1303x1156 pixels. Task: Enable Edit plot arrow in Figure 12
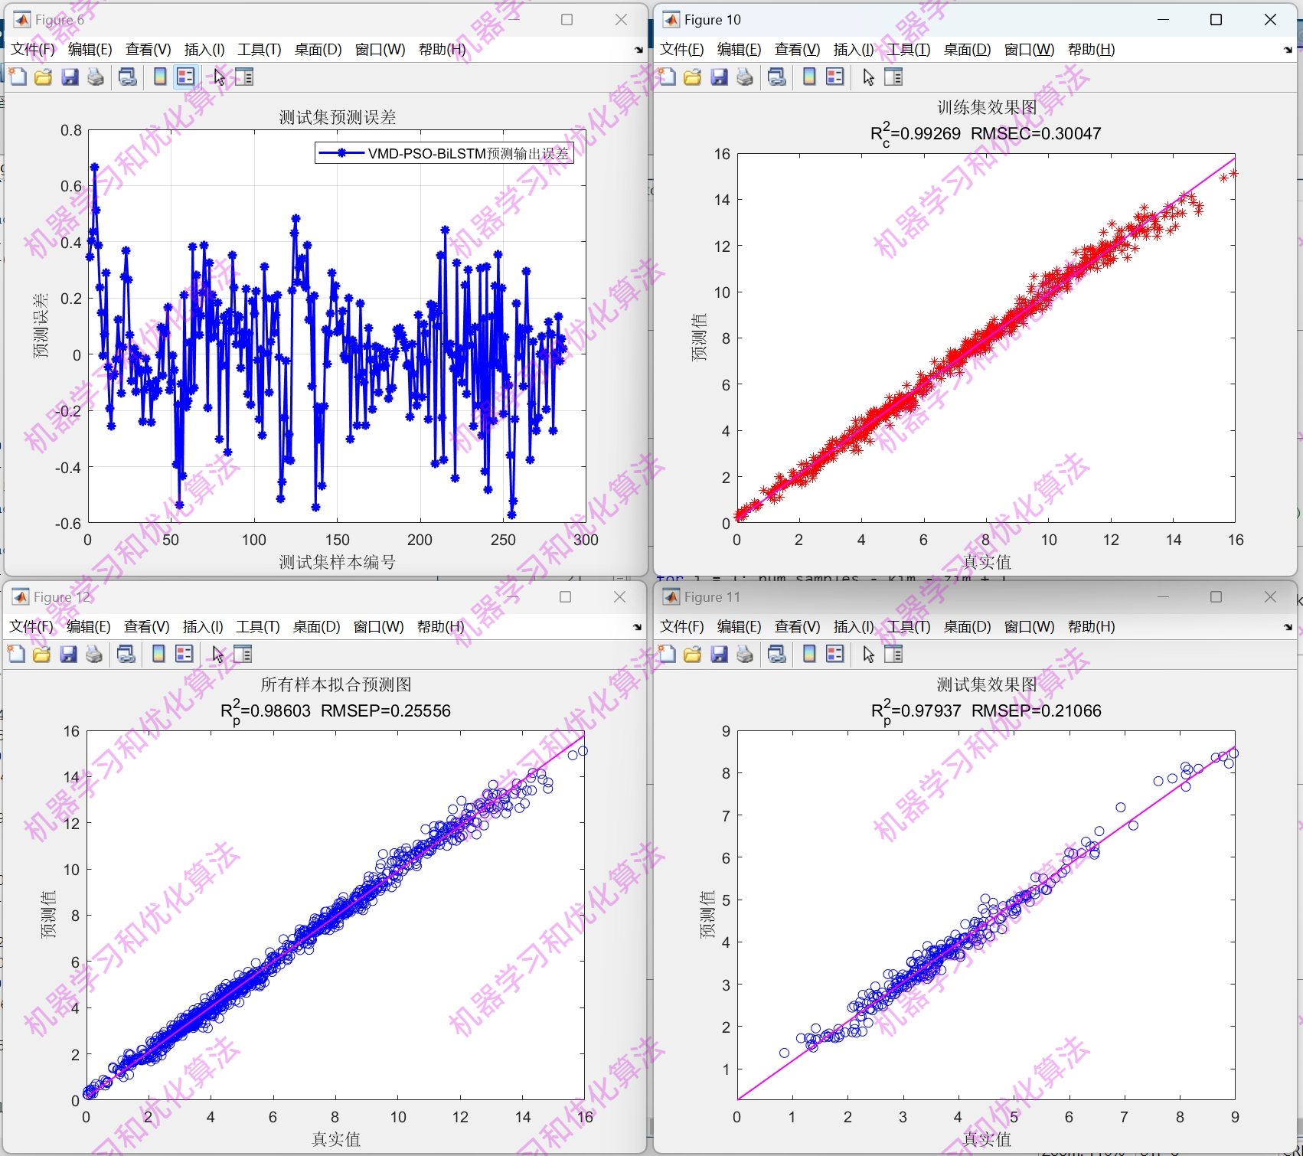[x=217, y=654]
